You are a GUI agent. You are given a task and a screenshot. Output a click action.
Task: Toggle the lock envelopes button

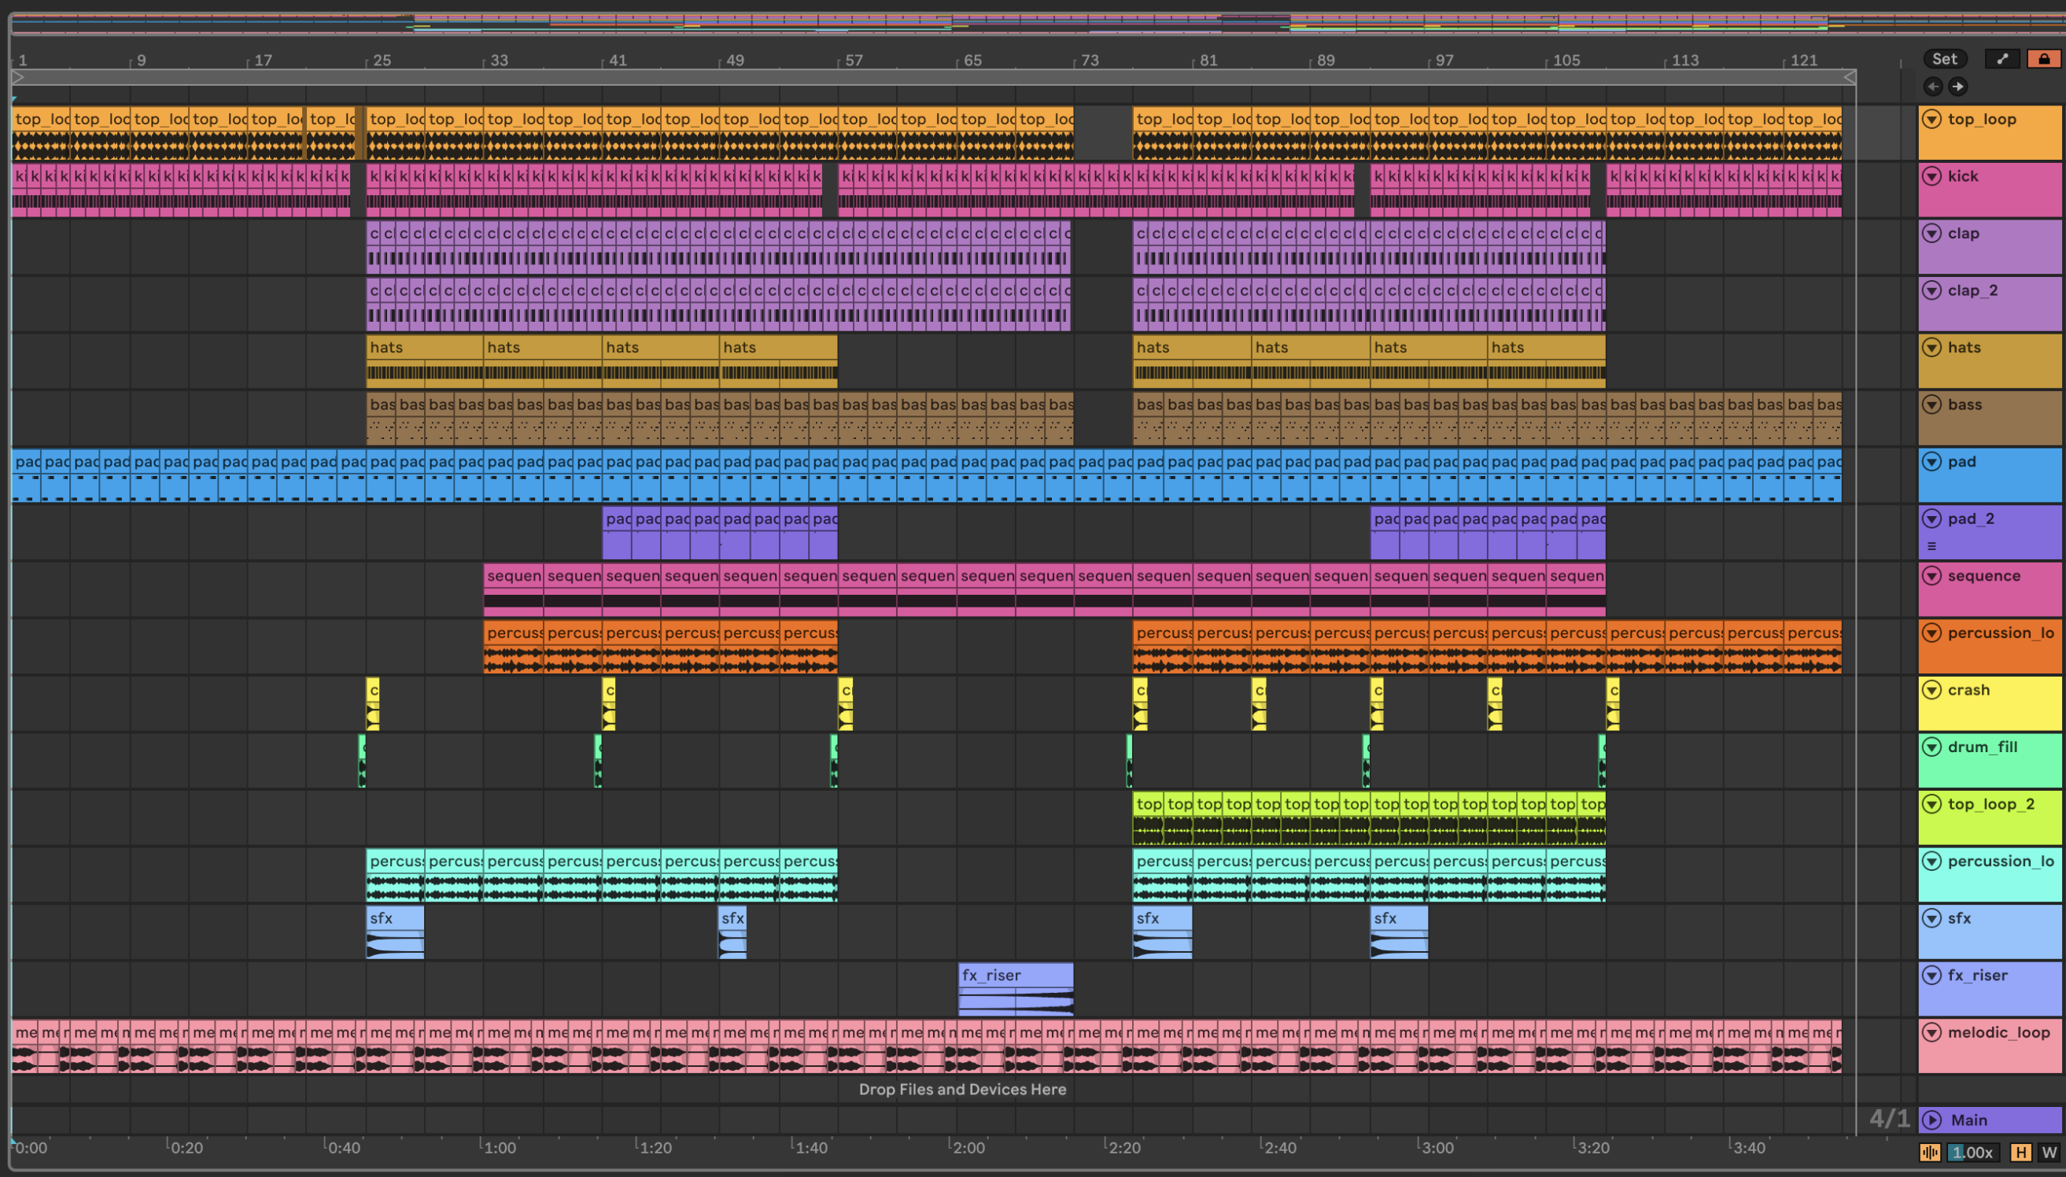[2043, 59]
